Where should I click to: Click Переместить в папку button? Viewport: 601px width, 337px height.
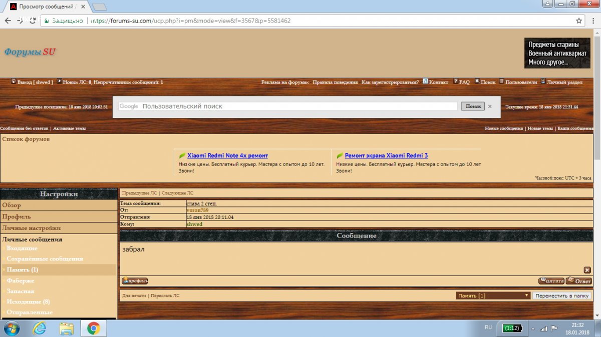point(561,295)
